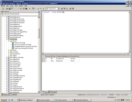Click the Parse Query blue checkmark

tap(38, 9)
